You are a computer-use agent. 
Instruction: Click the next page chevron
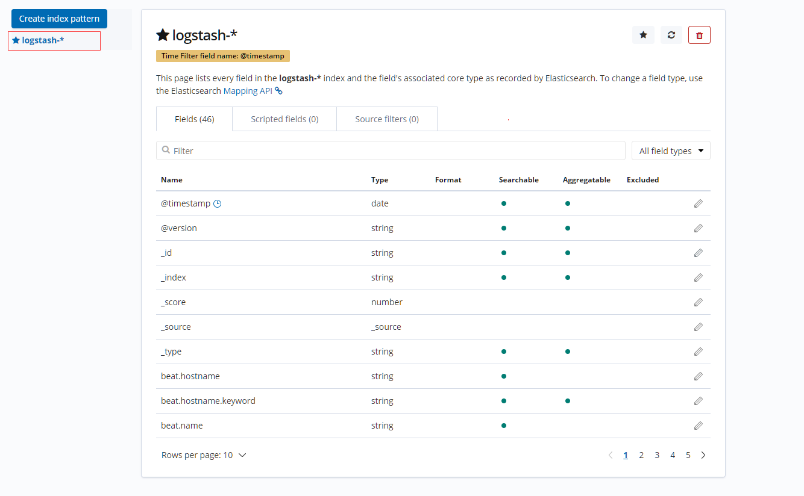[703, 454]
